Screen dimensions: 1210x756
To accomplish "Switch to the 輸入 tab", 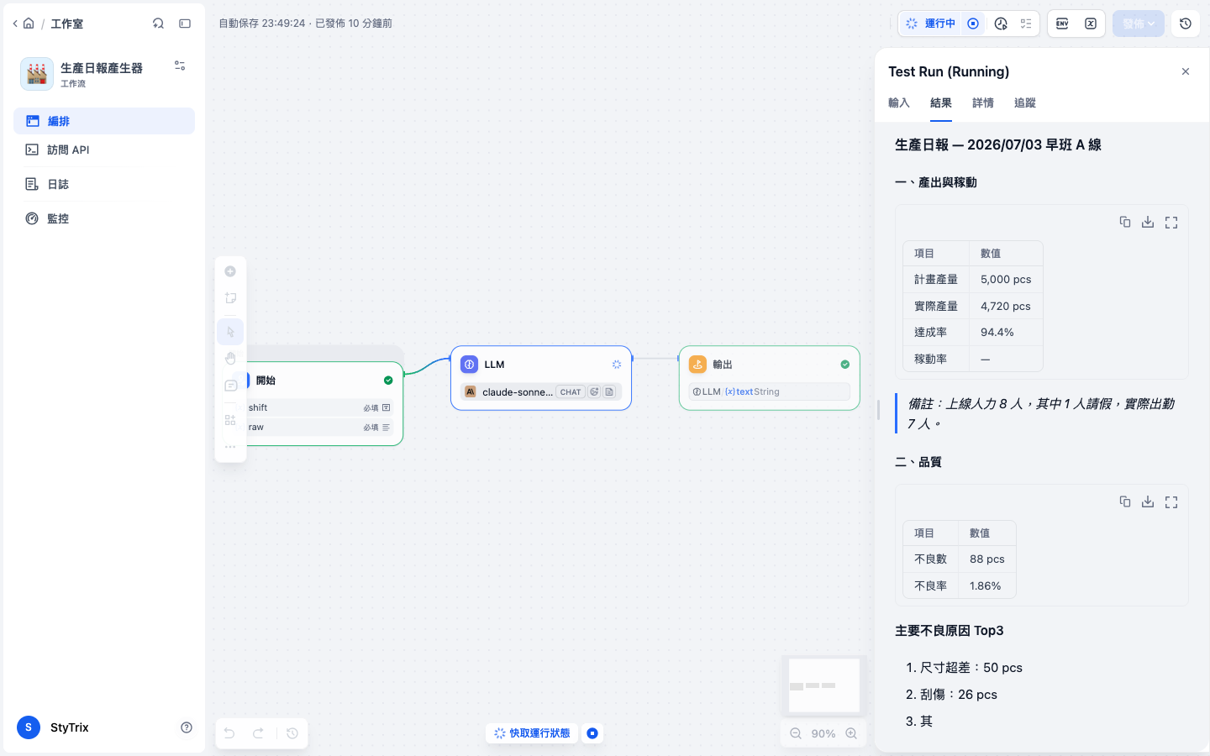I will point(899,103).
